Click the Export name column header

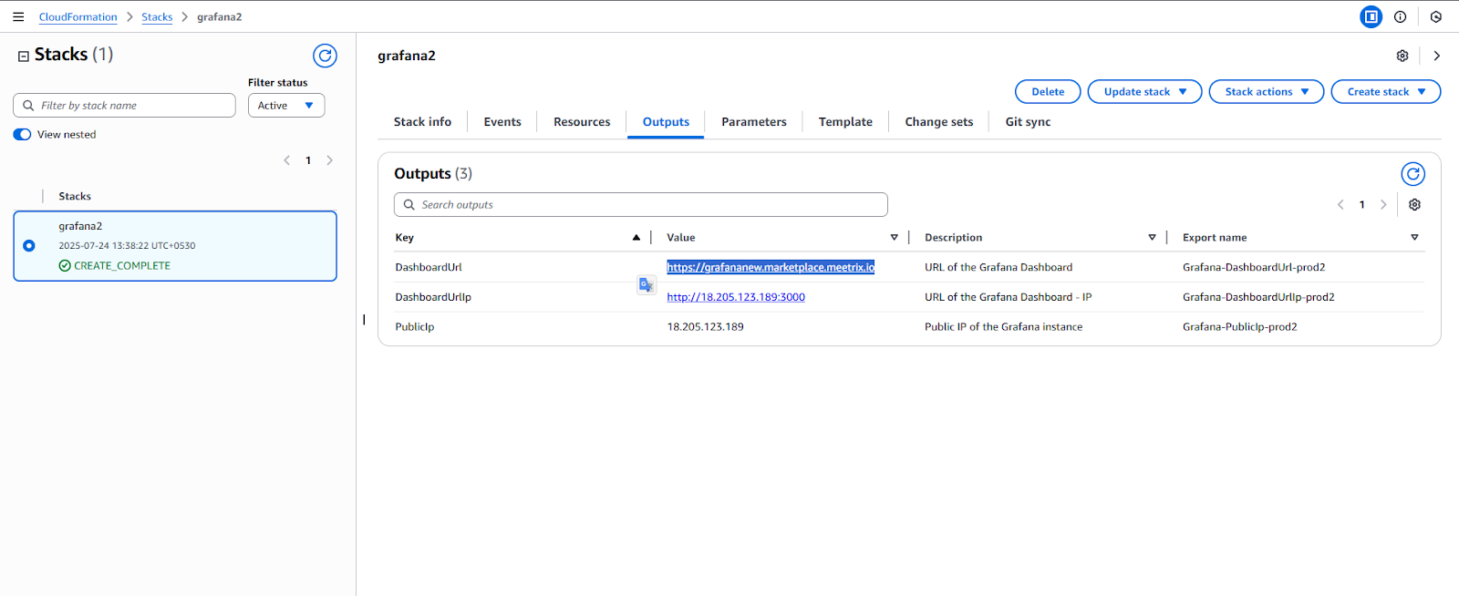(1215, 238)
